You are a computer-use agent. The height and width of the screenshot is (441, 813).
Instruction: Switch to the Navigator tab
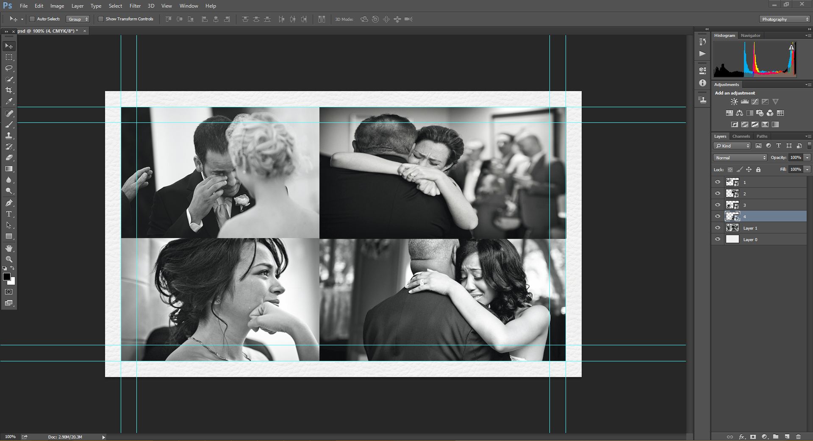pyautogui.click(x=750, y=36)
